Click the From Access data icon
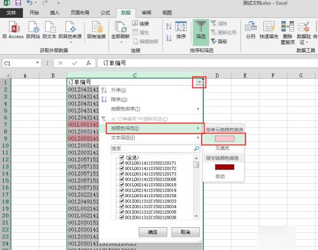318x250 pixels. point(13,27)
